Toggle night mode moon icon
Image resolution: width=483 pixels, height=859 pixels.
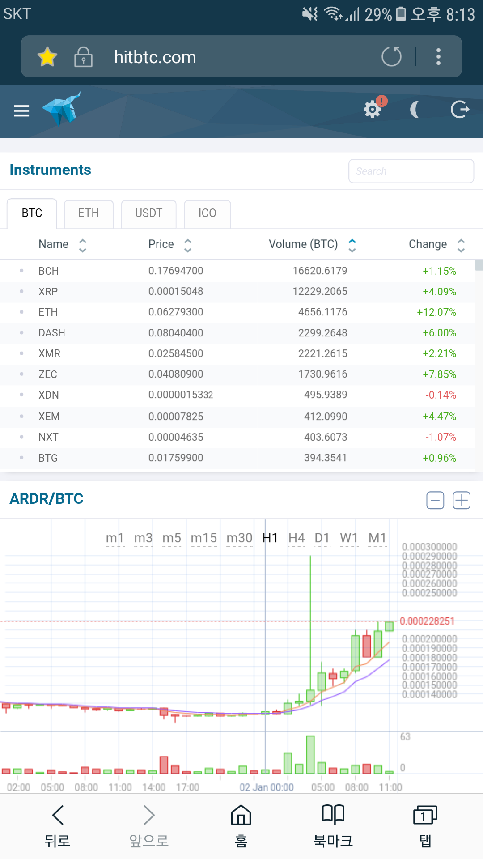point(415,109)
